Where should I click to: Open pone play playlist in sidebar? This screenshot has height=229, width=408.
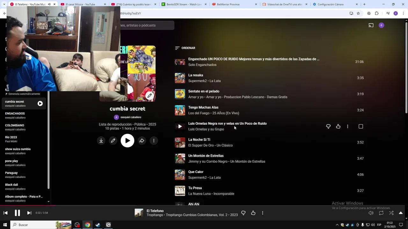pyautogui.click(x=24, y=163)
